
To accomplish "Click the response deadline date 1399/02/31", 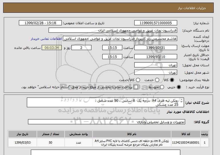I will (x=156, y=47).
